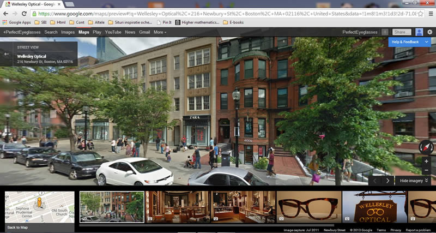Click the Pin It bookmarklet
The width and height of the screenshot is (436, 233).
(164, 22)
